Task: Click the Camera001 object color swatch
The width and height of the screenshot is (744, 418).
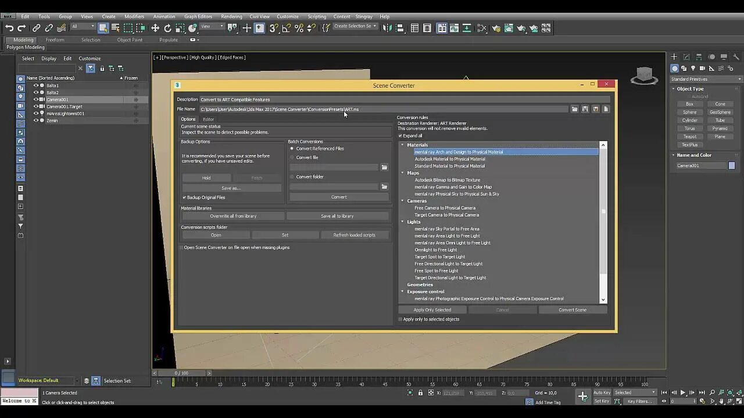Action: [x=732, y=165]
